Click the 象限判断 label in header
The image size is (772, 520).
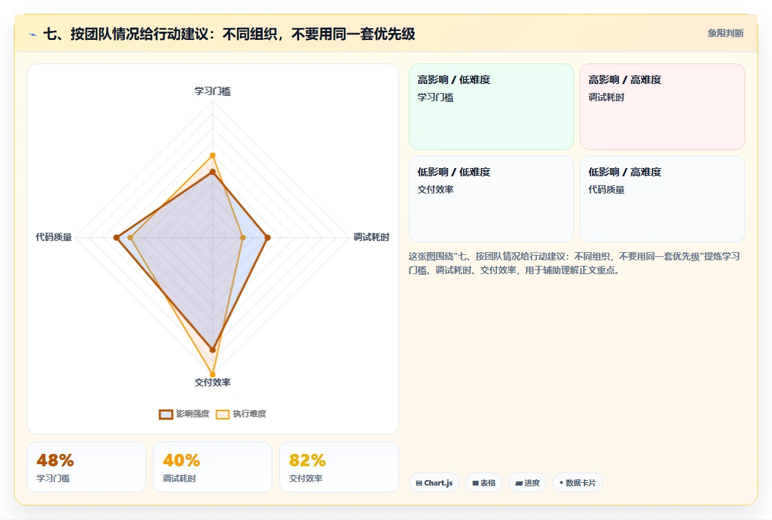tap(725, 34)
